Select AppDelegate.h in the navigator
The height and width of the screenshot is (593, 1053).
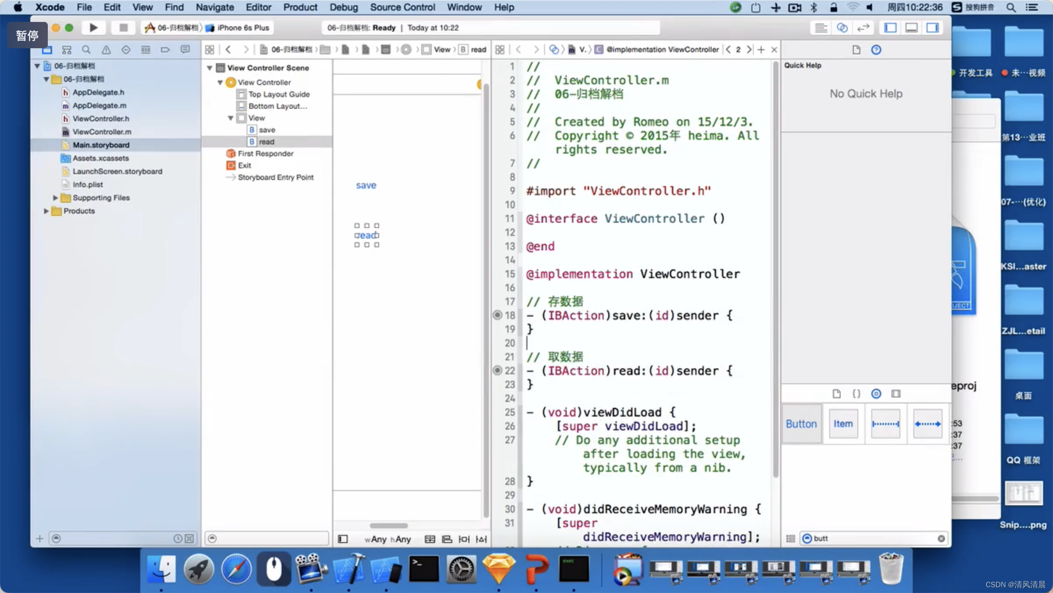[98, 92]
